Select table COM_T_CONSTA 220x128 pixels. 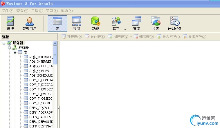pos(41,80)
